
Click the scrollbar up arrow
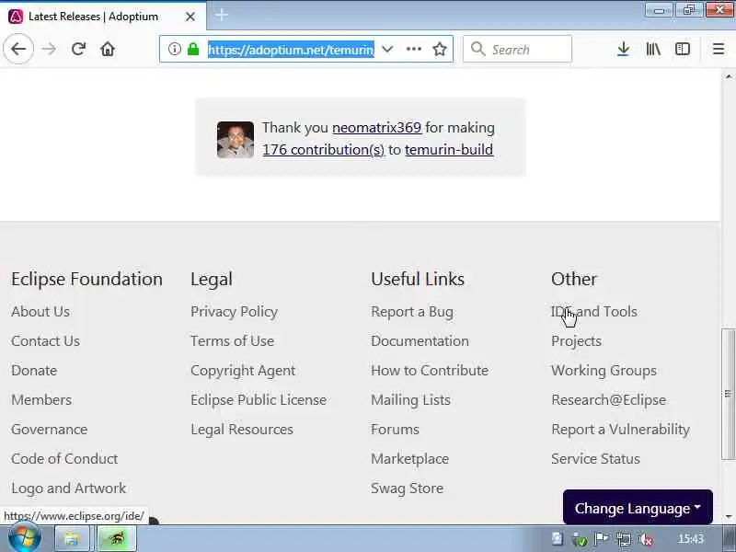click(x=728, y=75)
